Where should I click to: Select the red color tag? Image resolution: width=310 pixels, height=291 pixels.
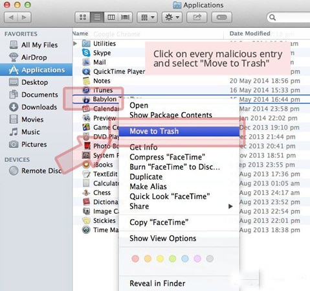[135, 259]
